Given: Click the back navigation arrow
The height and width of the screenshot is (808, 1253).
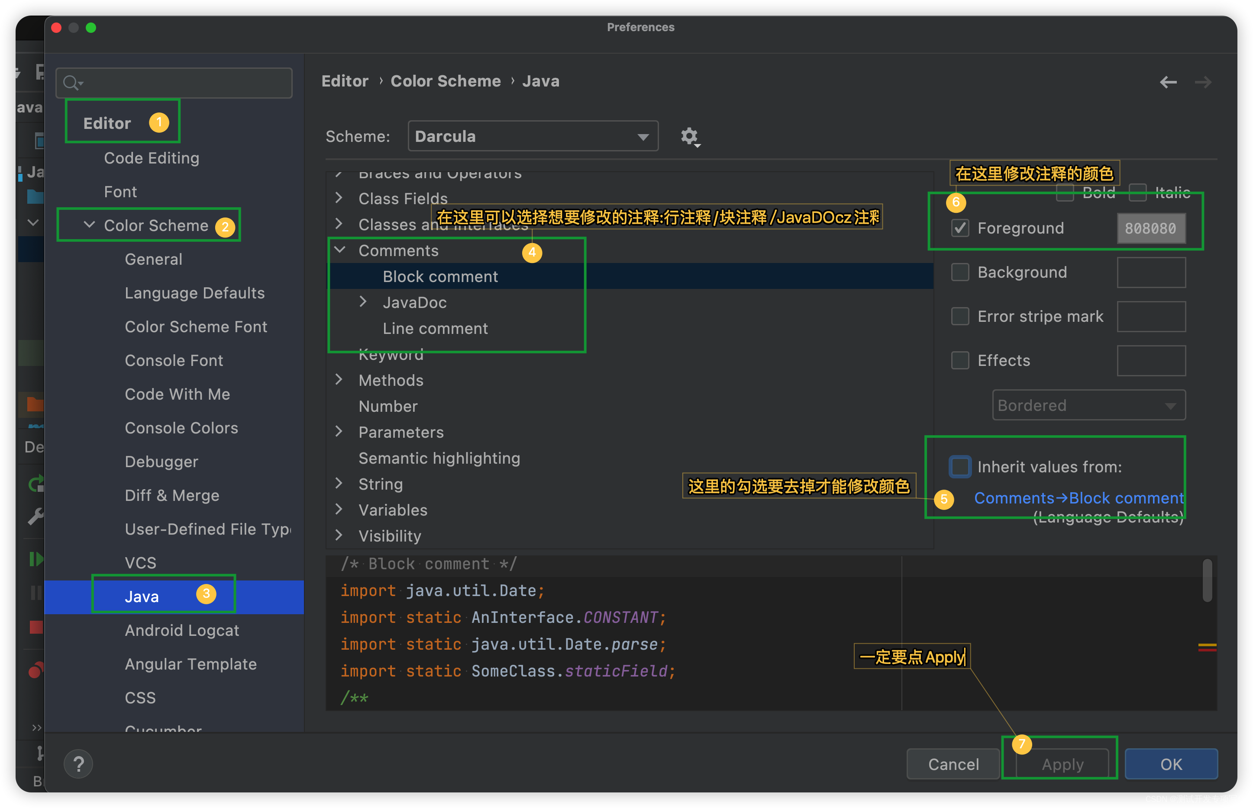Looking at the screenshot, I should (x=1168, y=82).
